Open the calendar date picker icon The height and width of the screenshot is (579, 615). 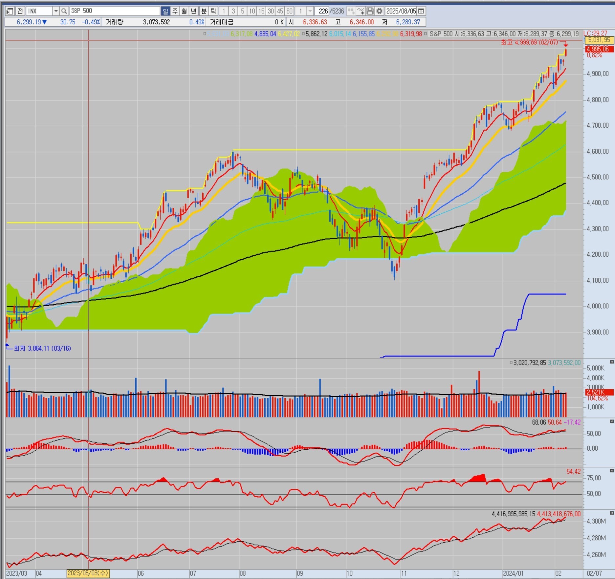(x=421, y=11)
